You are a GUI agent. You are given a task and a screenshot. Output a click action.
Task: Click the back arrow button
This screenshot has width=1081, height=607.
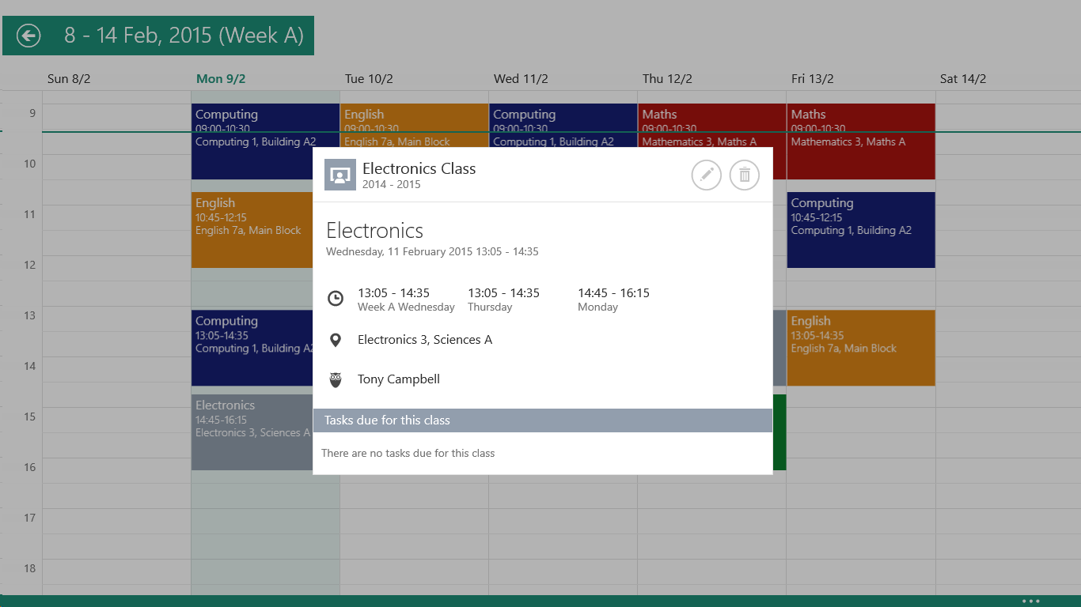click(x=28, y=36)
